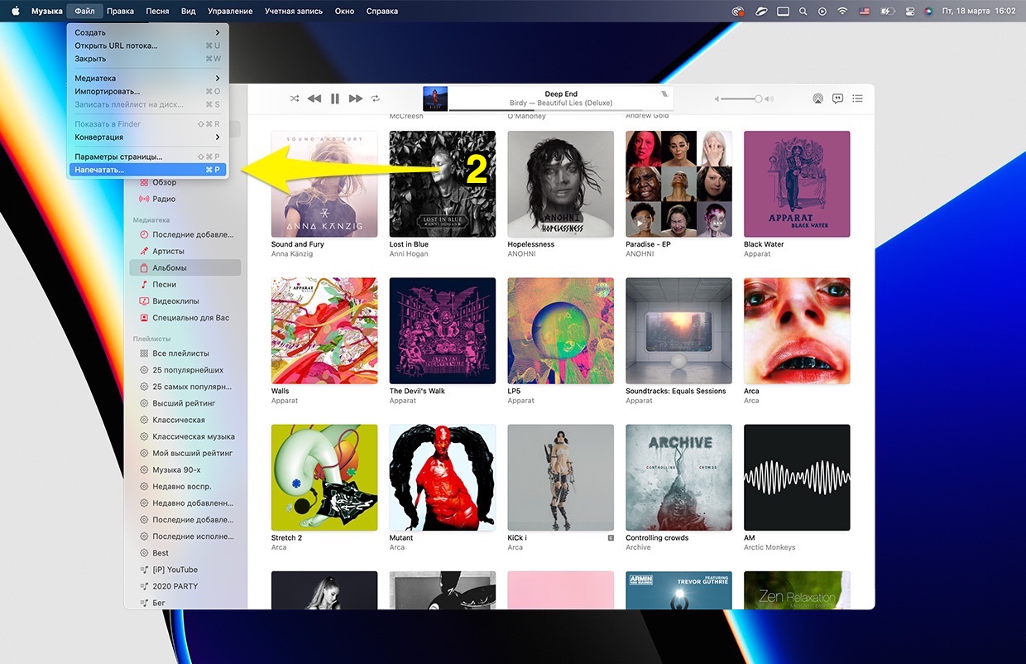Expand Медиатека submenu in Файл menu
Image resolution: width=1026 pixels, height=664 pixels.
[x=148, y=78]
